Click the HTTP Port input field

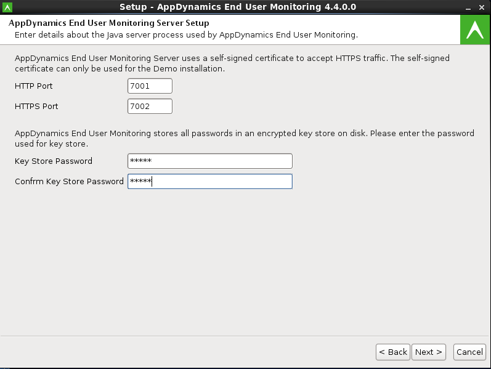[150, 86]
